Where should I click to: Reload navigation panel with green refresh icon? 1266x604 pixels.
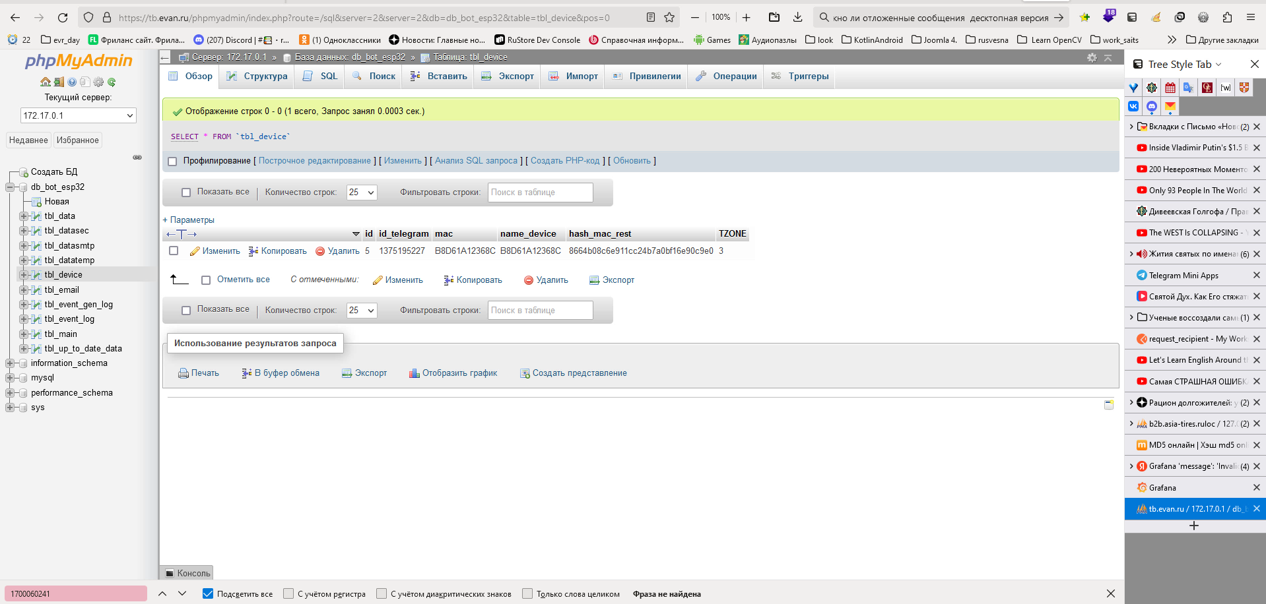(x=112, y=82)
